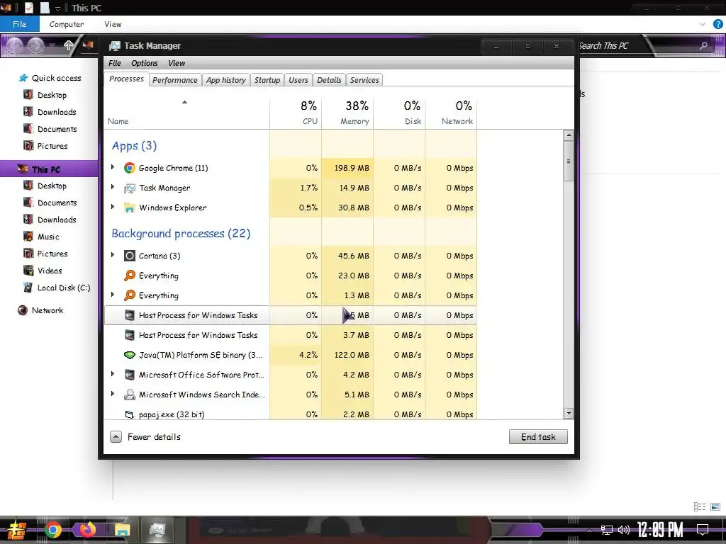Click the Fewer details arrow icon

point(116,436)
